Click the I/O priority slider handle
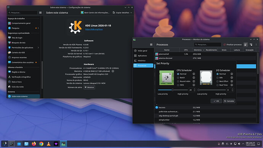This screenshot has height=148, width=263. (199, 90)
